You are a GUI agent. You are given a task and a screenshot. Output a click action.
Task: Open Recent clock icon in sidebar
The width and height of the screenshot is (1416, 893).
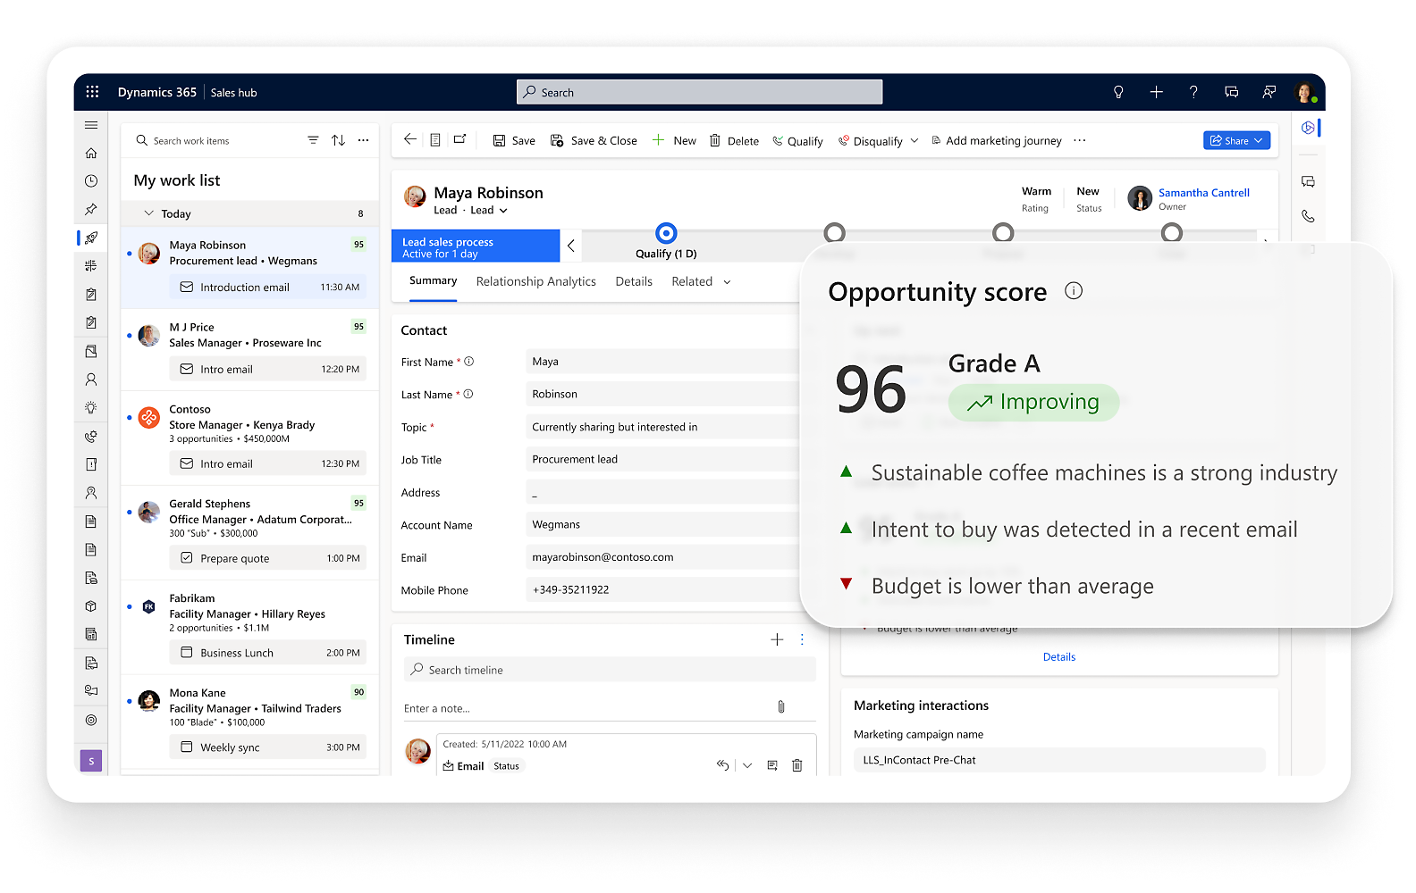pos(91,181)
